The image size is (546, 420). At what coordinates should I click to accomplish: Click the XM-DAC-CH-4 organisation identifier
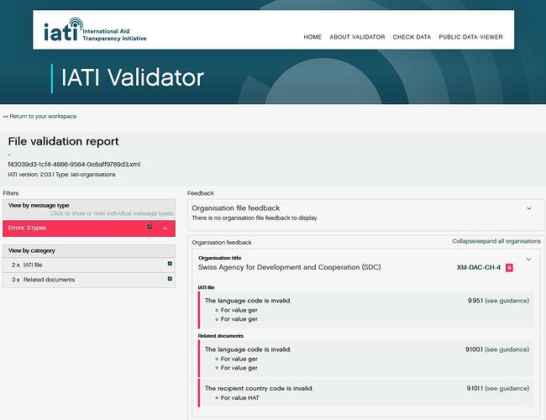[x=478, y=268]
